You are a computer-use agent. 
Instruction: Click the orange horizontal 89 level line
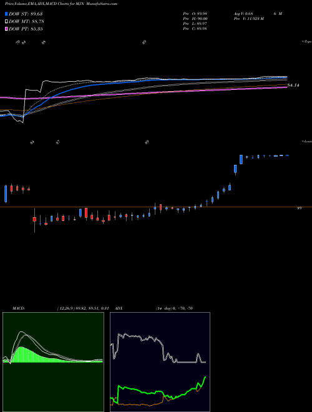[x=156, y=207]
